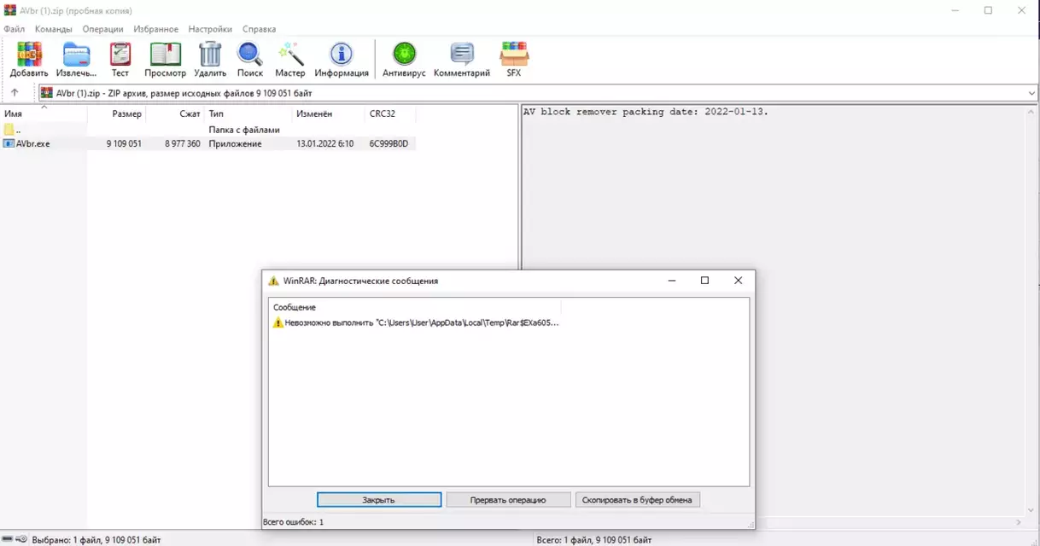The width and height of the screenshot is (1040, 546).
Task: Maximize the diagnostic messages dialog
Action: click(x=704, y=280)
